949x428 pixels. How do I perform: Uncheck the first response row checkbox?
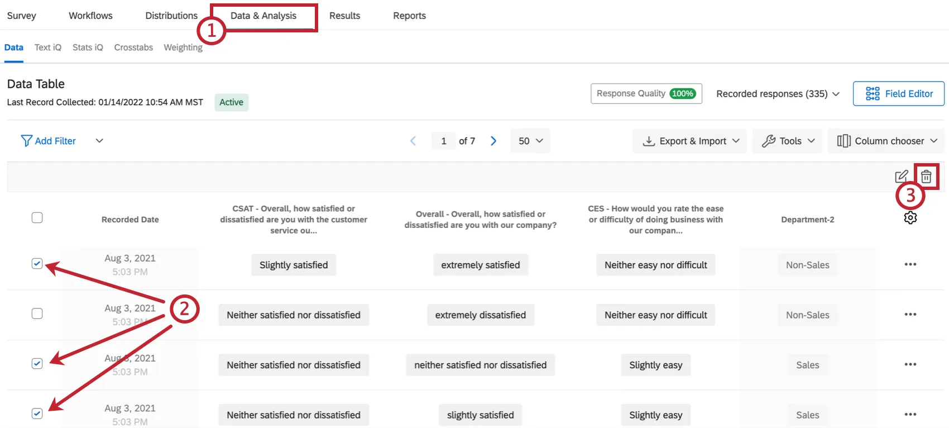(37, 264)
